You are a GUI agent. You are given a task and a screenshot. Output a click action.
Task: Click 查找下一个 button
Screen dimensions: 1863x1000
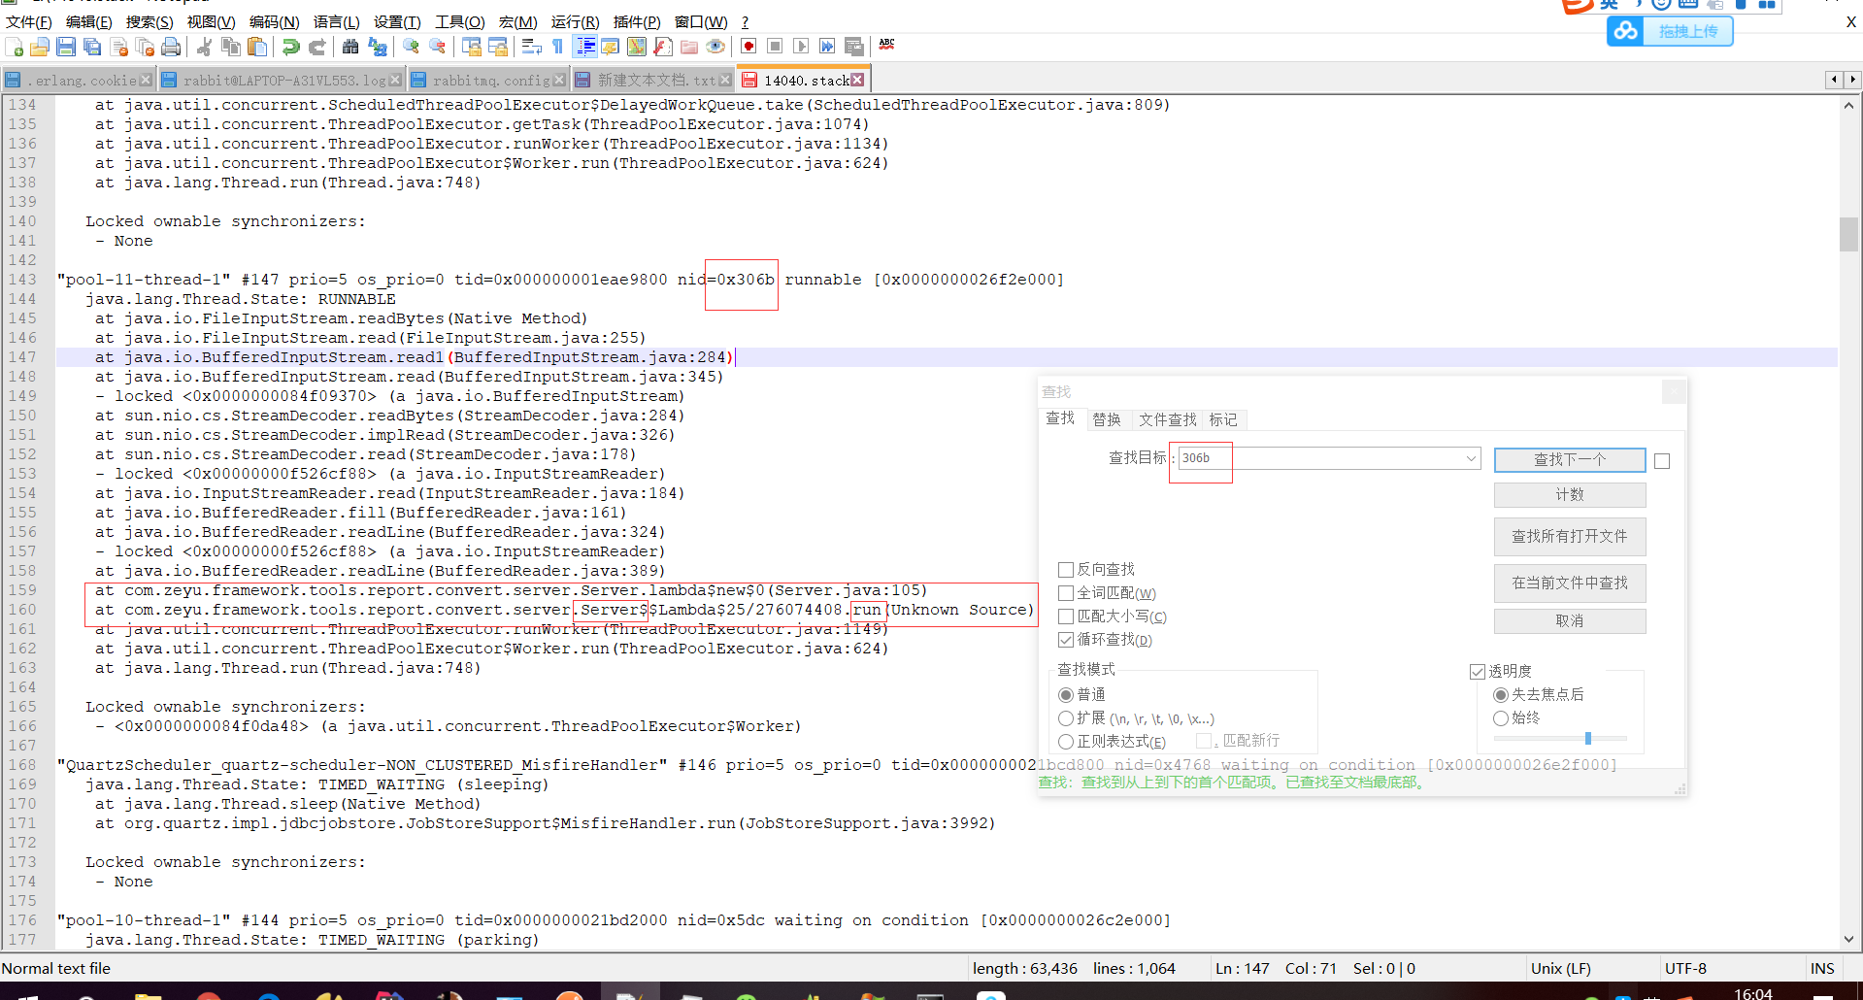pos(1570,460)
